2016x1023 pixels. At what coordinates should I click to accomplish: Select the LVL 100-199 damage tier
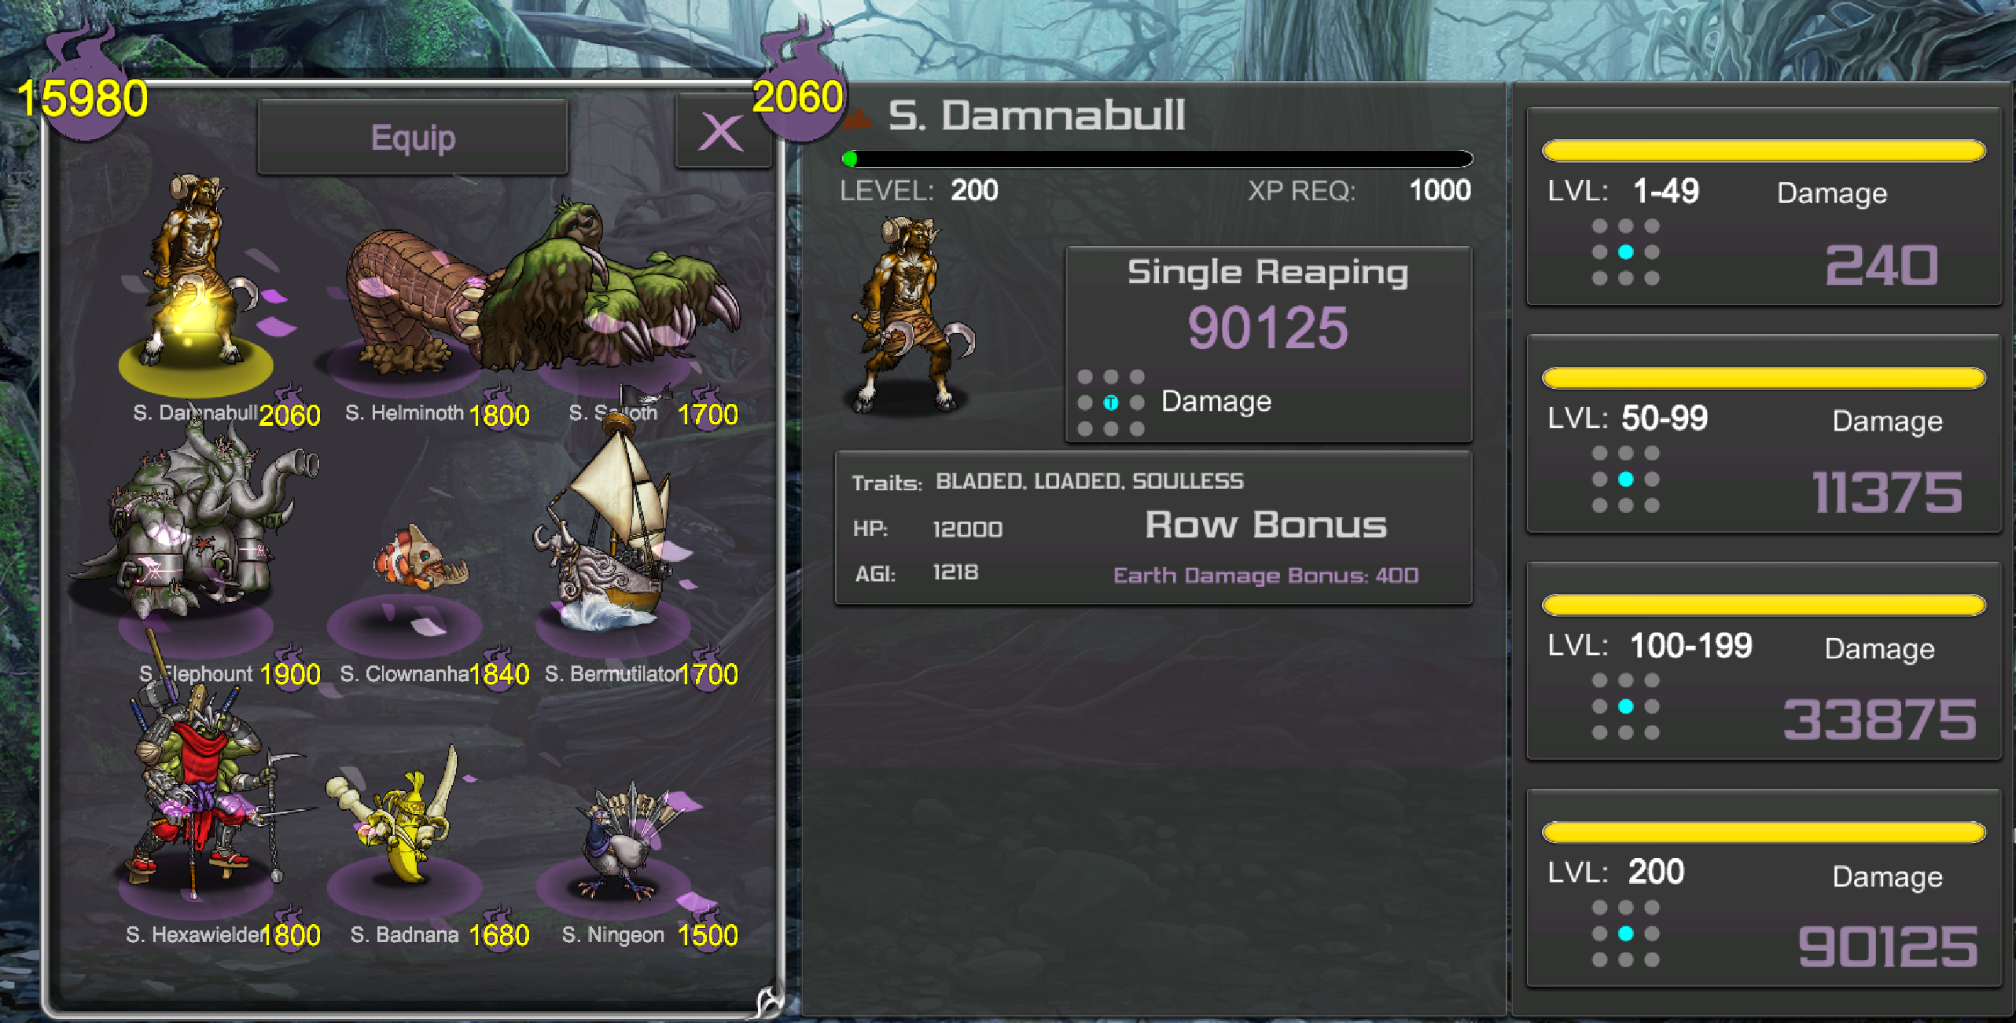tap(1764, 661)
